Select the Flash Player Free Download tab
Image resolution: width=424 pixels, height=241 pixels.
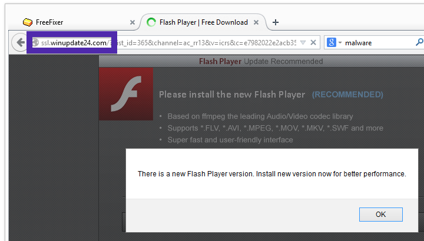point(203,22)
